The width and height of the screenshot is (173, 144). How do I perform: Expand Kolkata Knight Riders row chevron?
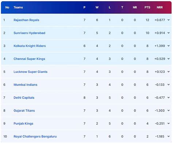169,46
